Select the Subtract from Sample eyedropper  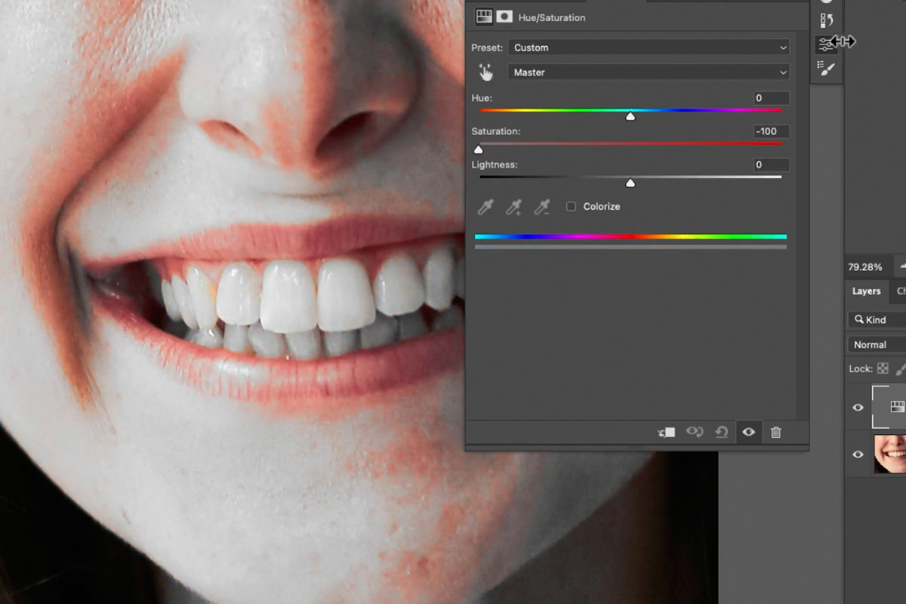[542, 206]
